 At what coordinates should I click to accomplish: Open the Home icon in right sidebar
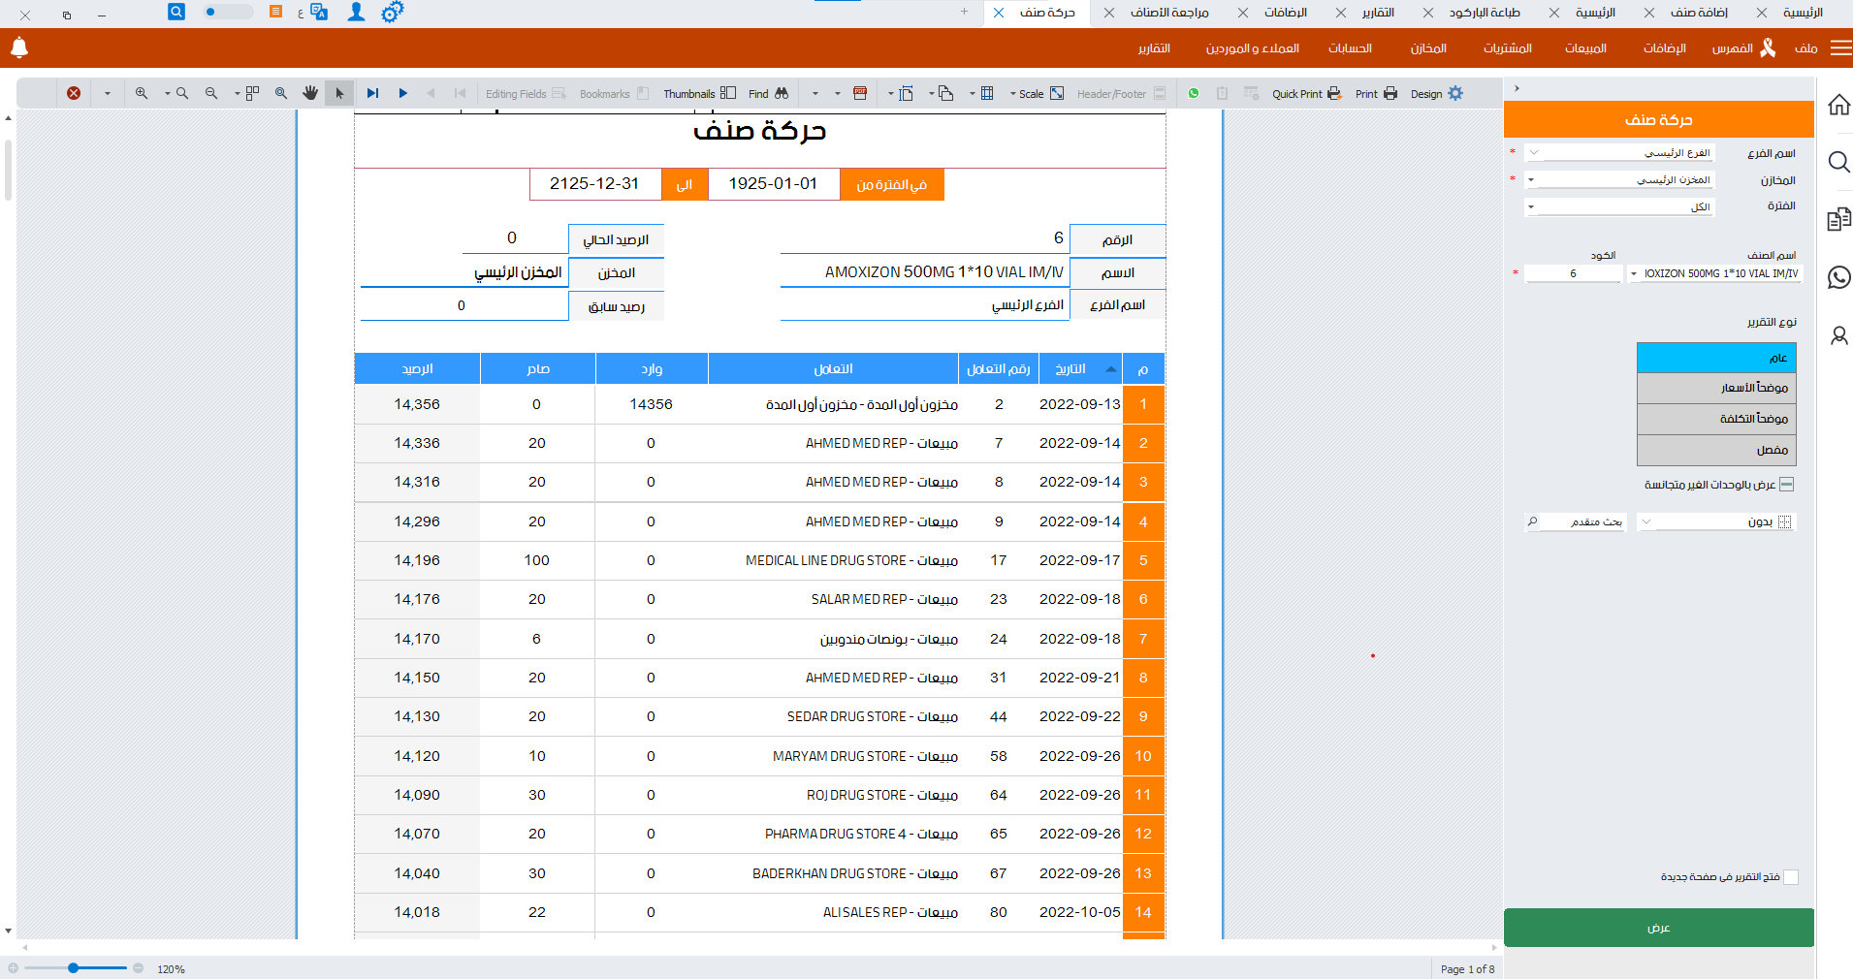coord(1838,105)
